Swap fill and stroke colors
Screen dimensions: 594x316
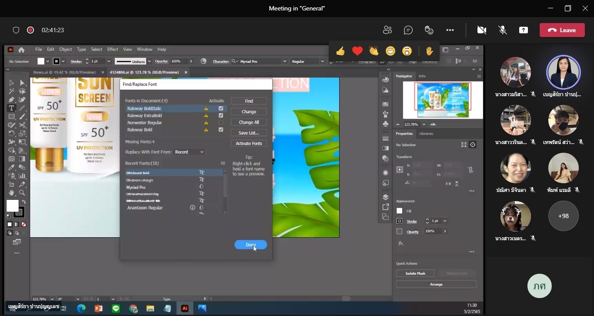23,202
